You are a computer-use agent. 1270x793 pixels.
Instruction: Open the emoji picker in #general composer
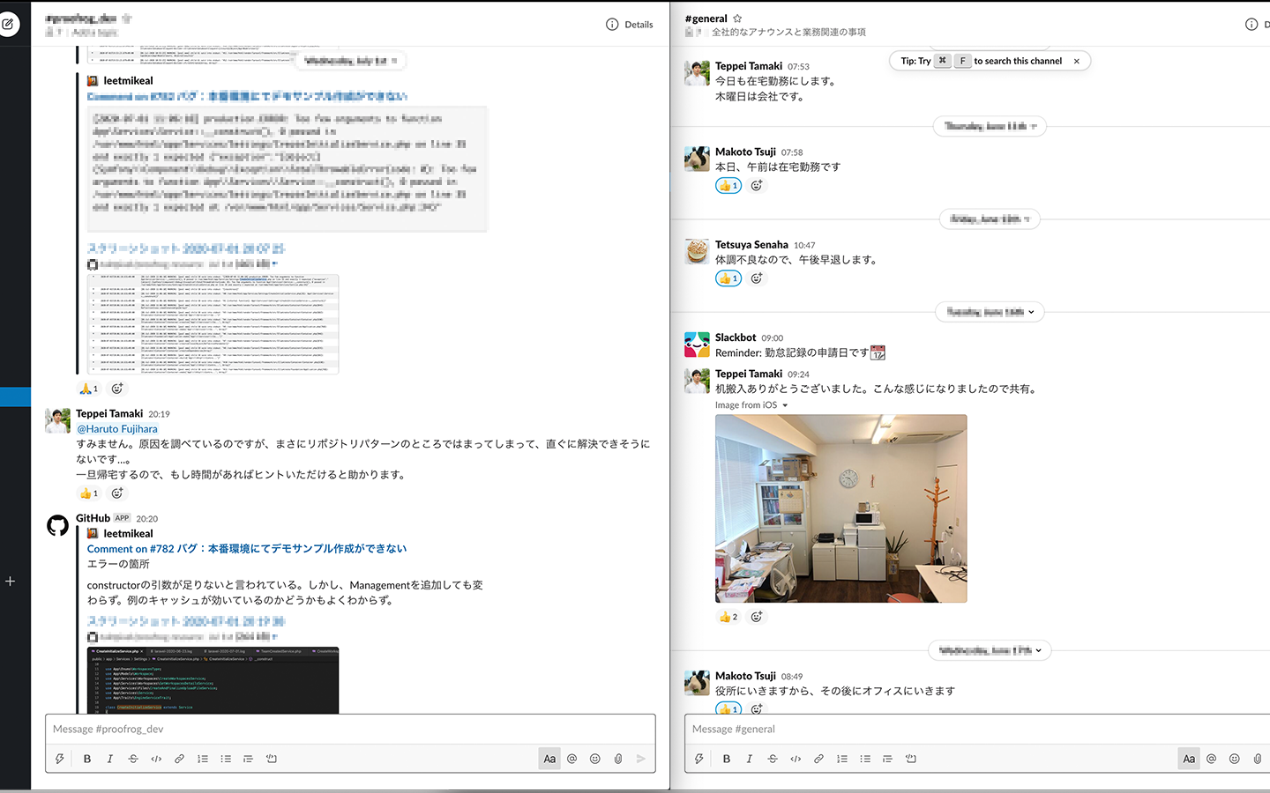tap(1235, 759)
